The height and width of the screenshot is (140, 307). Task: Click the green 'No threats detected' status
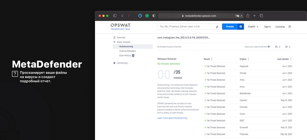(x=169, y=64)
